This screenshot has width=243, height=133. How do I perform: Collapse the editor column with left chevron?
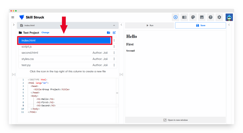point(122,25)
